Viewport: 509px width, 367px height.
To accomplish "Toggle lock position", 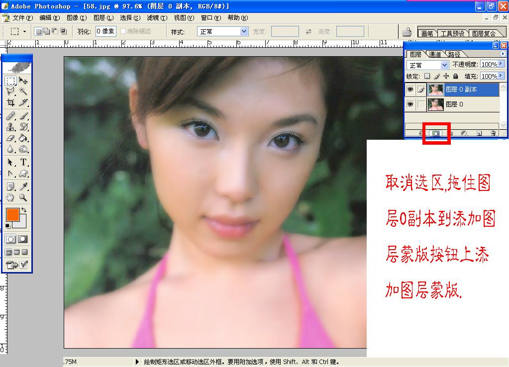I will (446, 76).
